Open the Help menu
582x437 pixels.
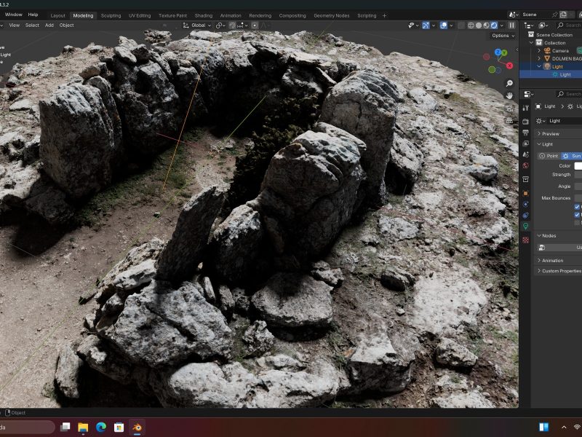[33, 15]
